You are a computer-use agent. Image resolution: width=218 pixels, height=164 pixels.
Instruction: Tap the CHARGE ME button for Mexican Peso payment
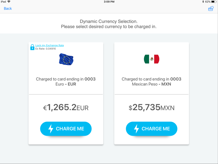tap(151, 129)
